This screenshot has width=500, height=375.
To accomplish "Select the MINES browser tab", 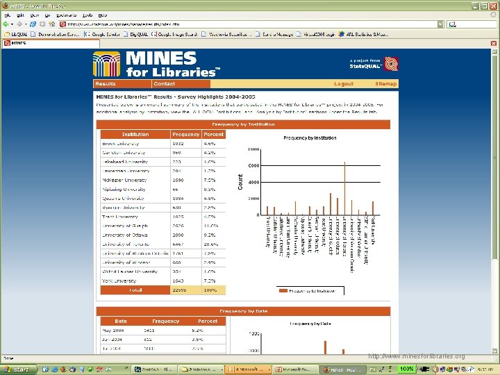I will coord(51,43).
